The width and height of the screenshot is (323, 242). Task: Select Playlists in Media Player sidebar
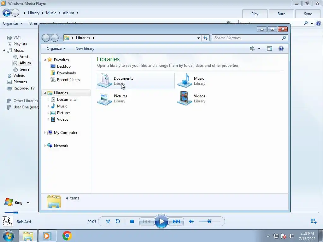(x=20, y=44)
